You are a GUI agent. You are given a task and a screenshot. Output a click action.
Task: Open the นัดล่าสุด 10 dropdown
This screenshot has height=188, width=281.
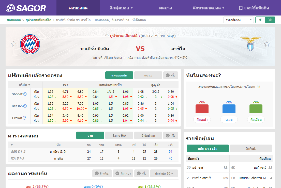[164, 173]
